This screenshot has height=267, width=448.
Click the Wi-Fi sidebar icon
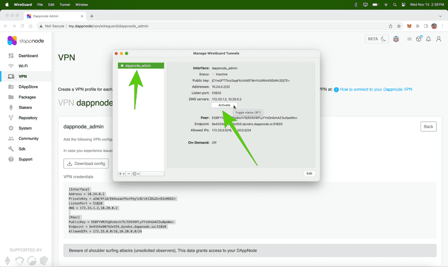pyautogui.click(x=11, y=66)
